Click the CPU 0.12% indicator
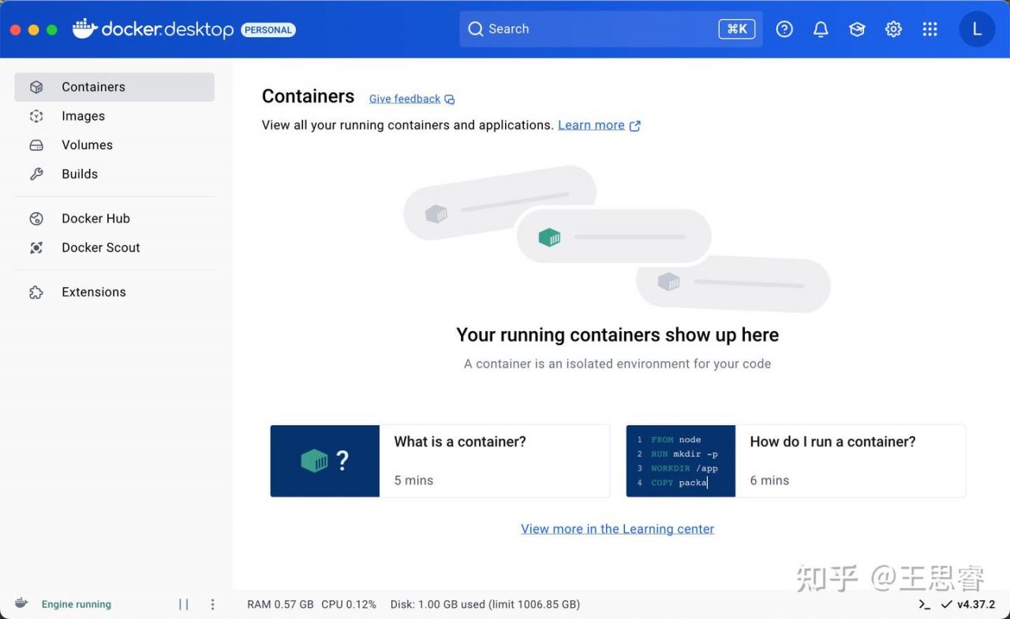This screenshot has height=619, width=1010. tap(349, 605)
